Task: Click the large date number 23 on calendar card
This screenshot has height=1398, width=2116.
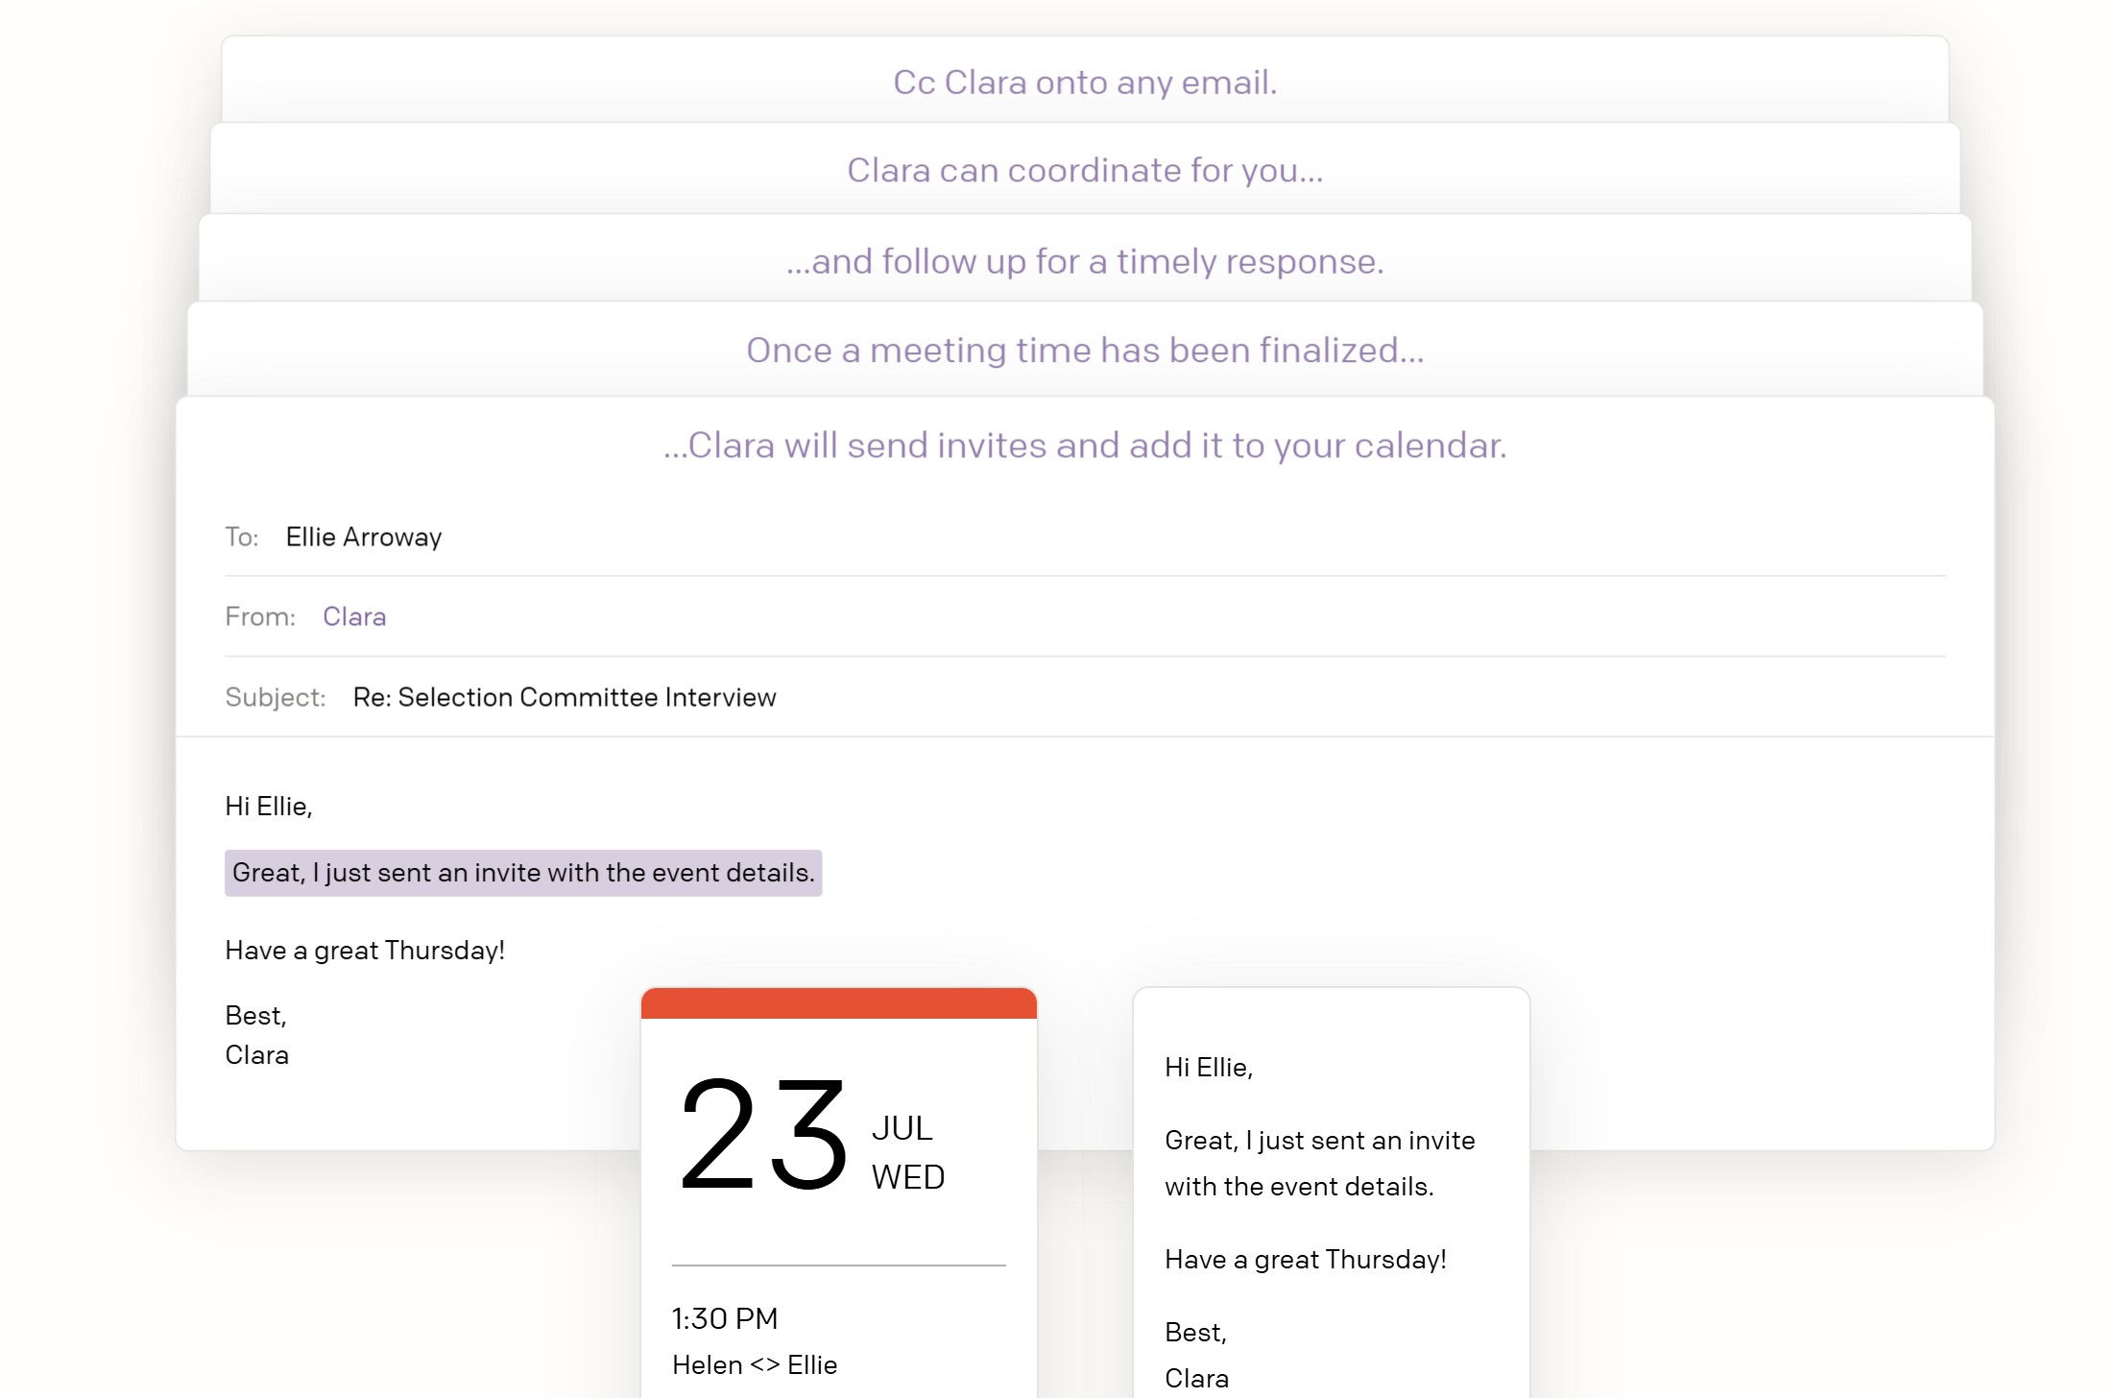Action: (763, 1135)
